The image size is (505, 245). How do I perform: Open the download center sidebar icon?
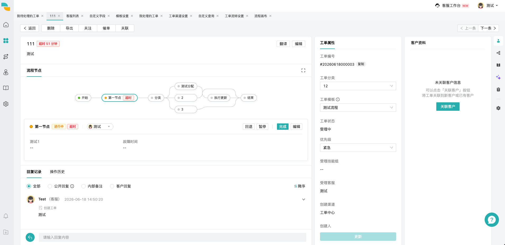point(6,232)
